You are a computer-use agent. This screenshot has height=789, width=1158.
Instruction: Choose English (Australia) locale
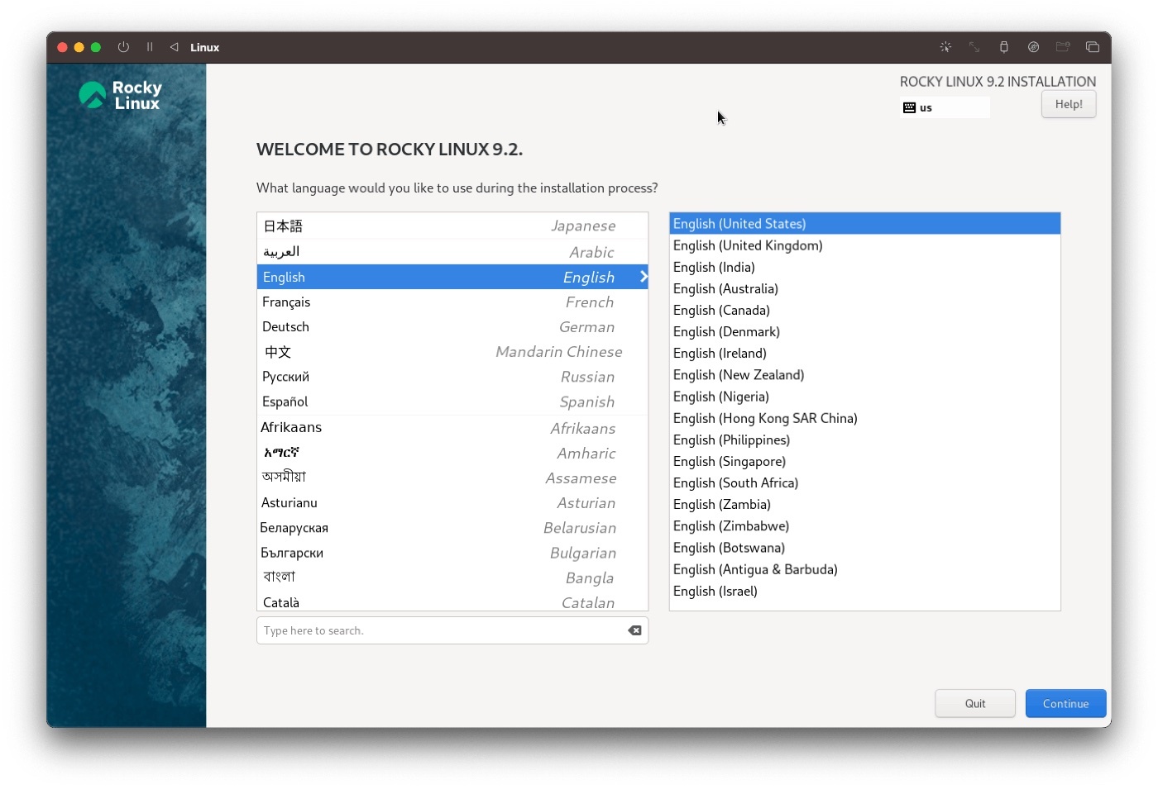pos(864,288)
